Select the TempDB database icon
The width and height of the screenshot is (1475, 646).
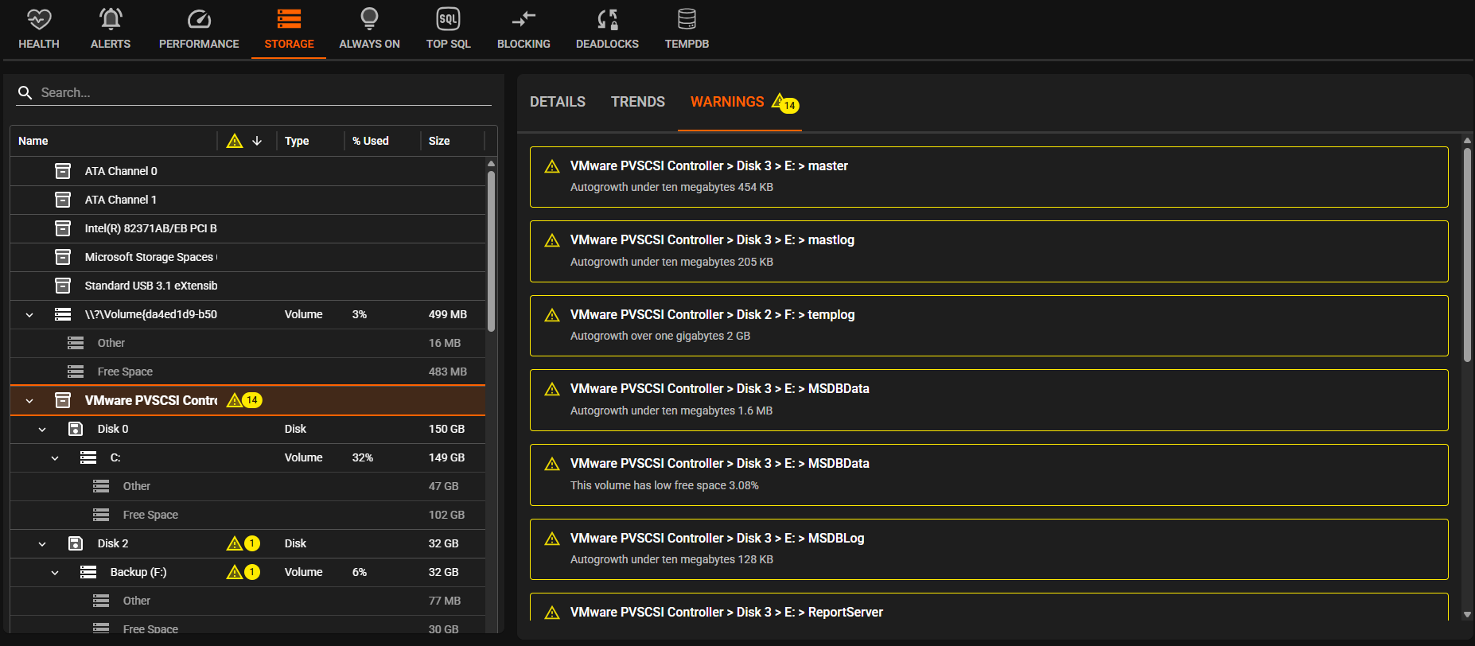coord(687,19)
